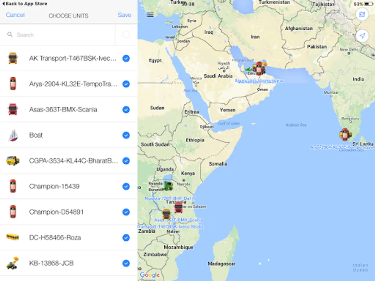375x281 pixels.
Task: Uncheck the Champion-15439 checkmark
Action: pos(126,186)
